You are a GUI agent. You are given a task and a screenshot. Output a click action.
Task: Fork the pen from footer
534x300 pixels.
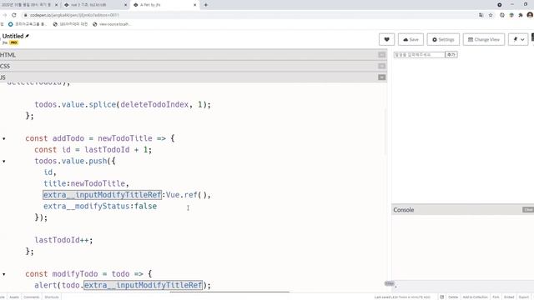pos(496,297)
